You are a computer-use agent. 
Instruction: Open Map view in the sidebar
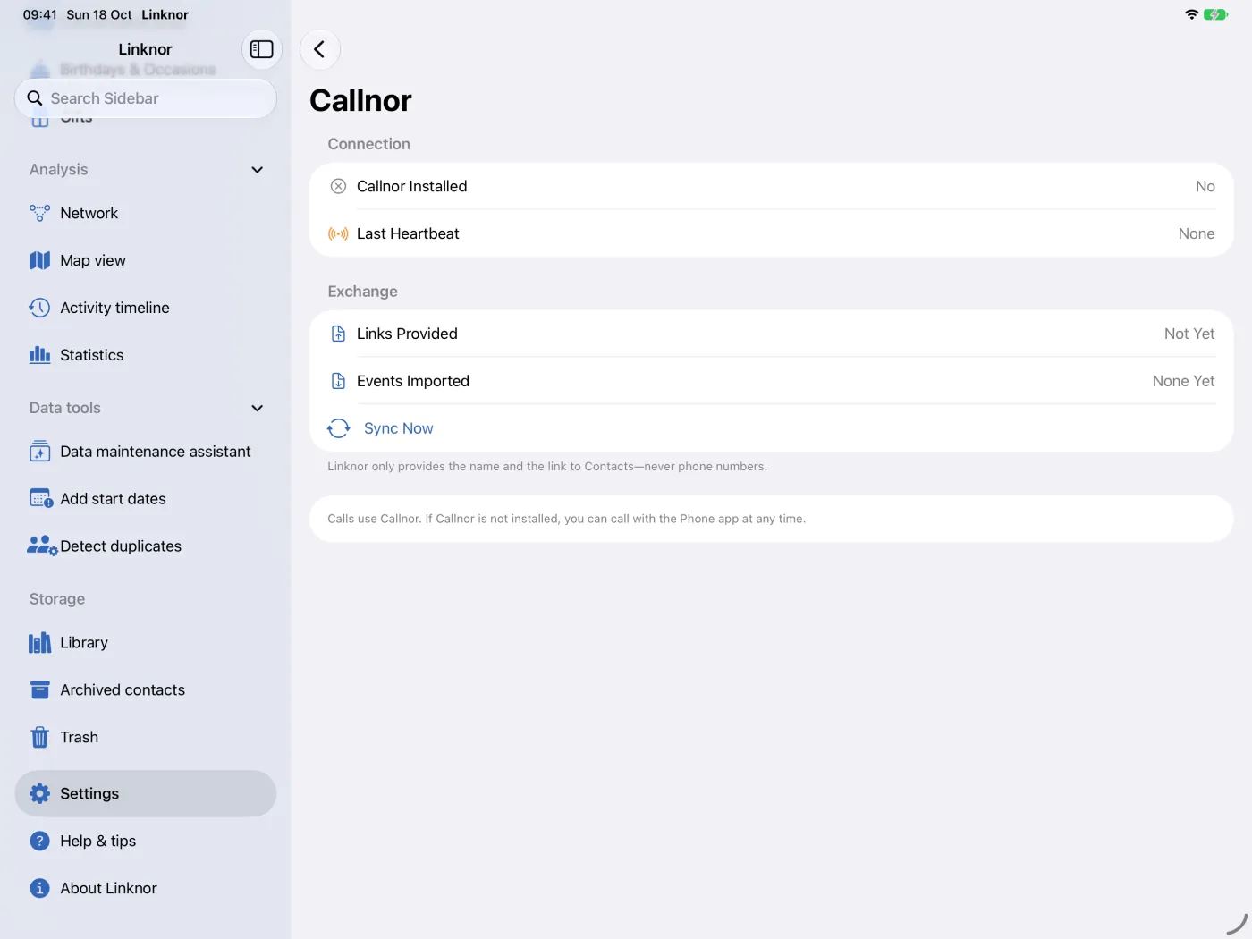(146, 260)
